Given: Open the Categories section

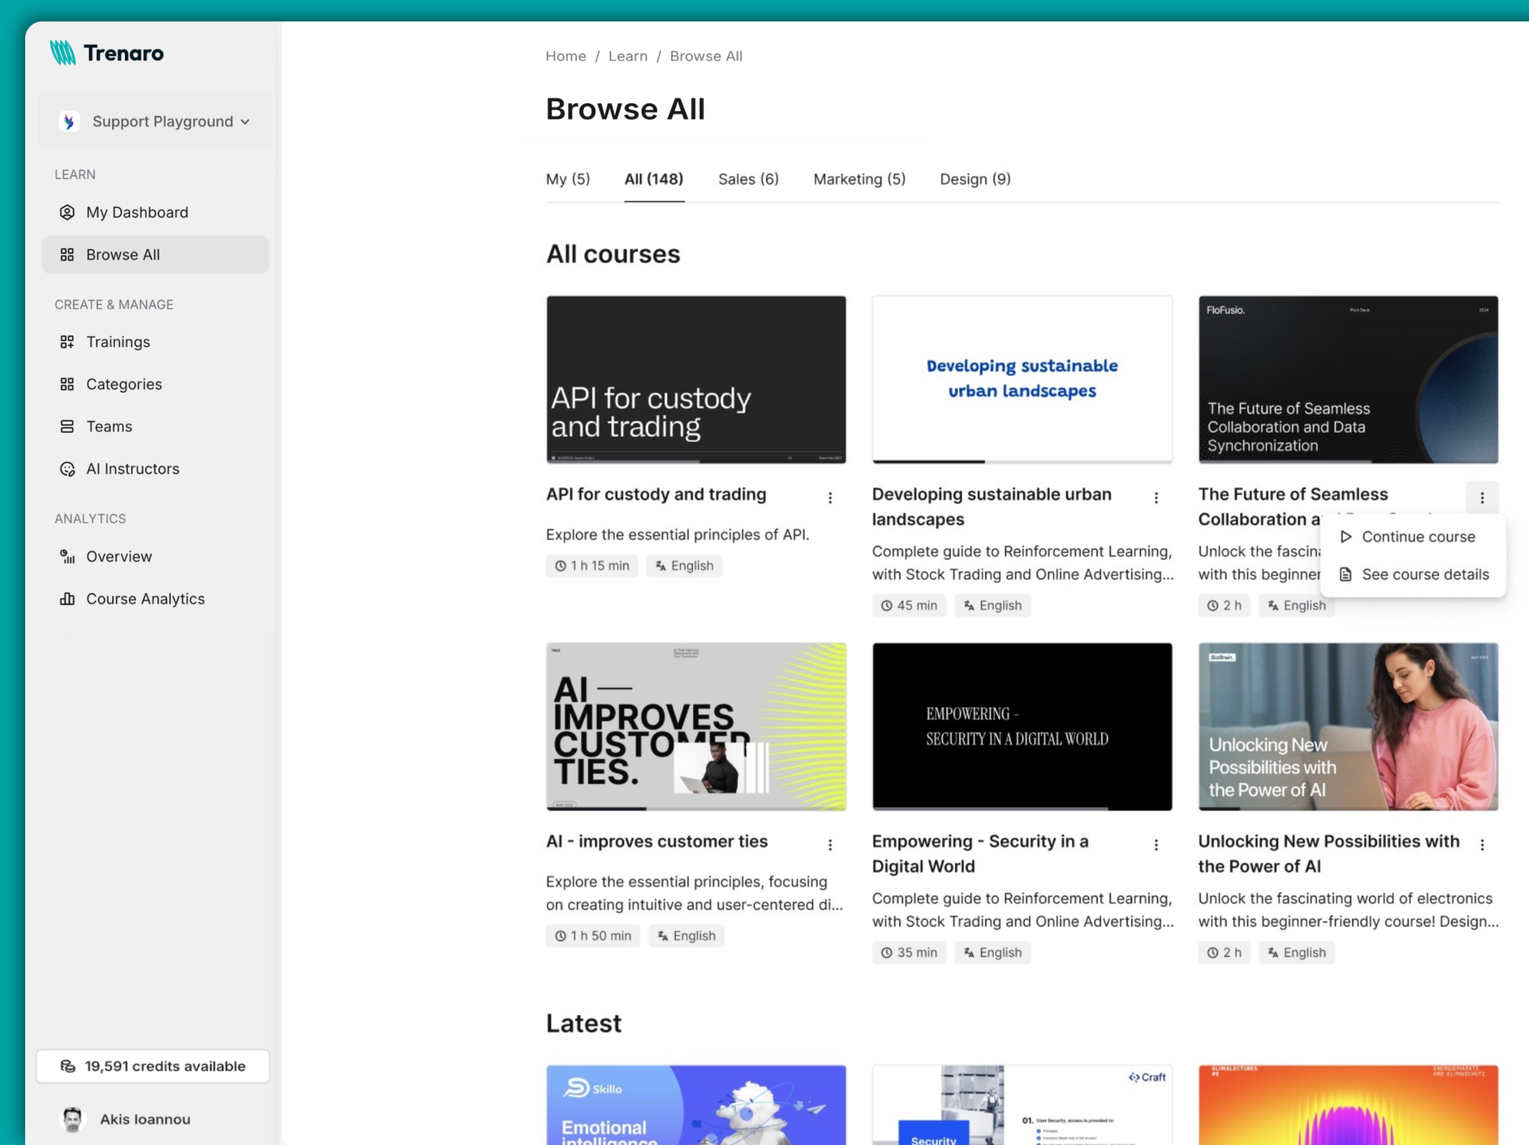Looking at the screenshot, I should [124, 384].
